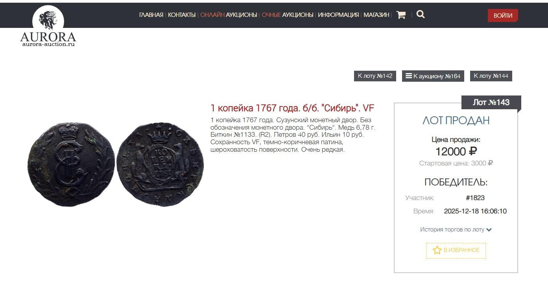
Task: Click the search magnifier icon
Action: 421,15
